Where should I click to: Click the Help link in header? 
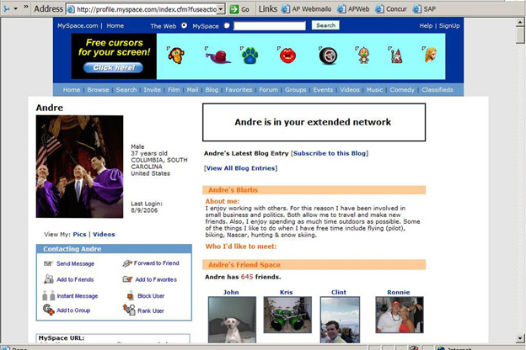[x=426, y=26]
